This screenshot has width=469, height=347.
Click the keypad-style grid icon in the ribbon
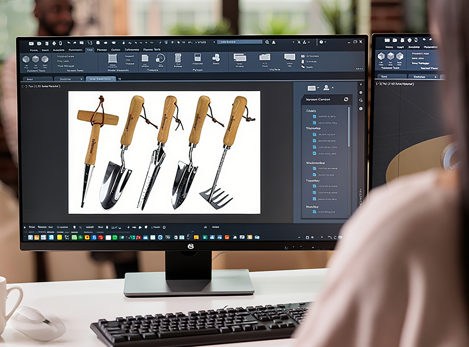pyautogui.click(x=178, y=58)
